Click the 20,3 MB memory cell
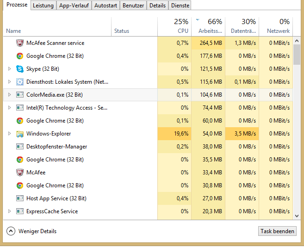Image resolution: width=304 pixels, height=247 pixels. click(x=208, y=211)
